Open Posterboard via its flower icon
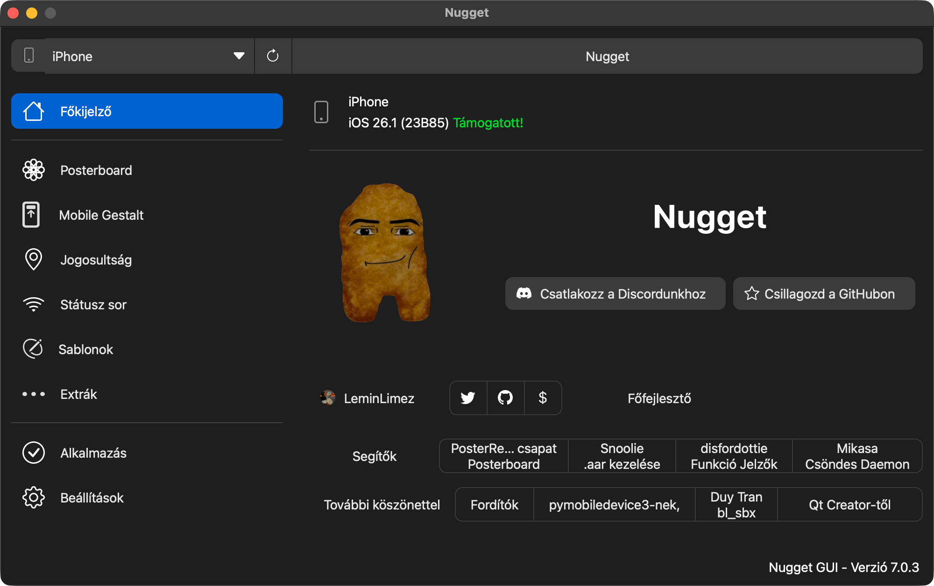Screen dimensions: 934x586 click(34, 170)
